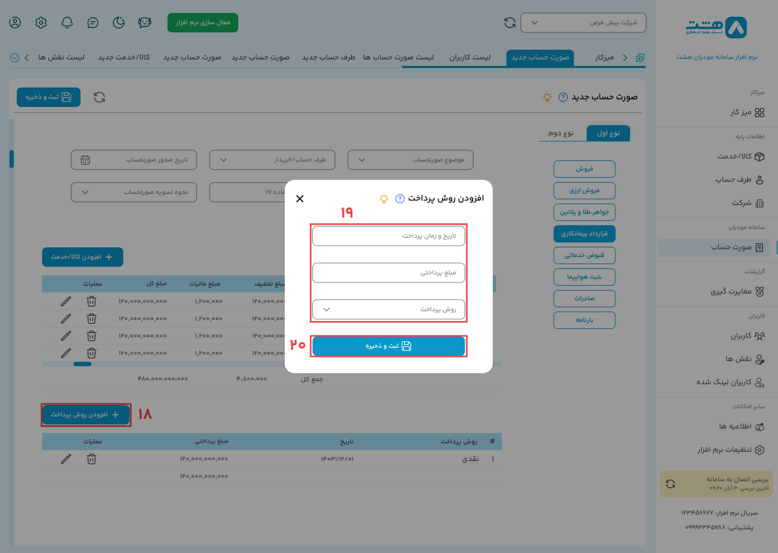Close the add payment method dialog

pos(300,199)
